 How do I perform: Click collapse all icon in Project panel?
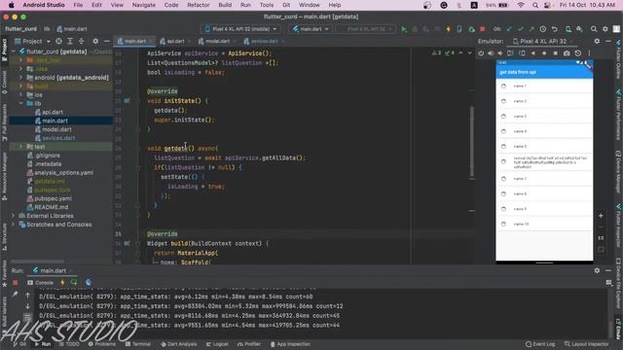[x=81, y=41]
